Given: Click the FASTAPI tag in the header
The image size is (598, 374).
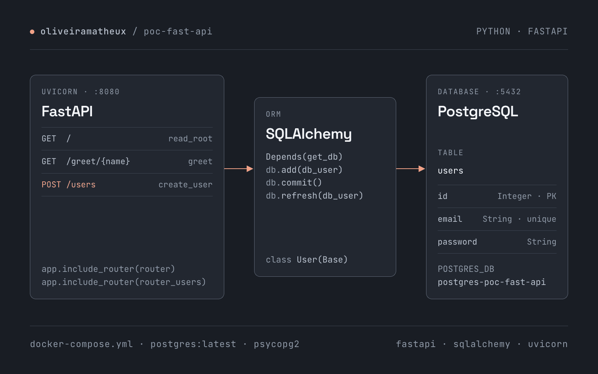Looking at the screenshot, I should click(x=548, y=31).
